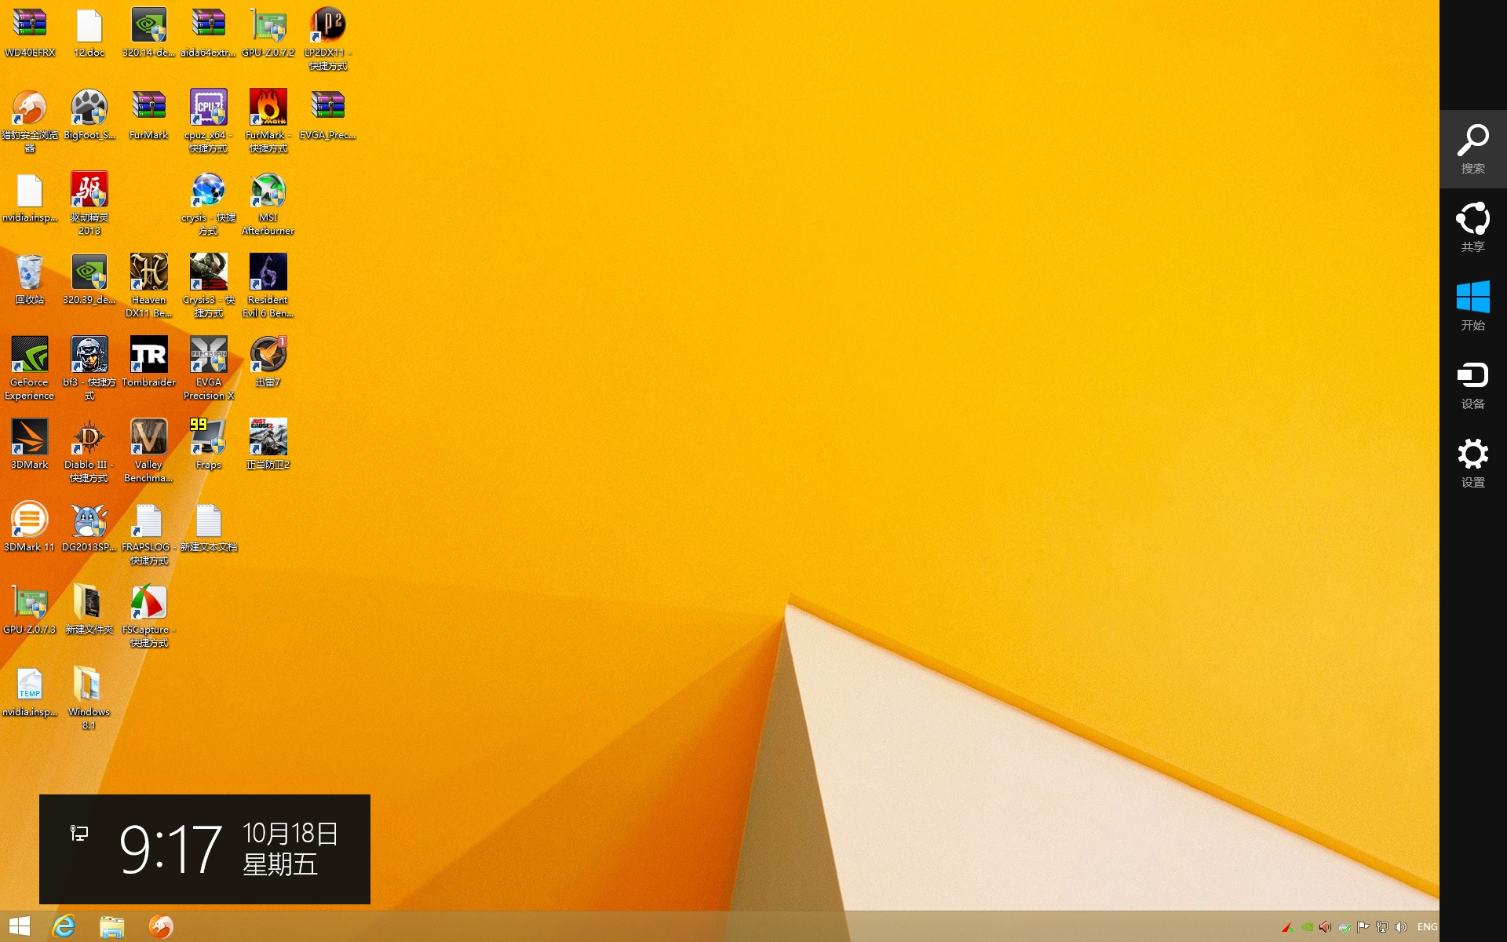
Task: Select the WD40EFRX archive icon
Action: coord(30,33)
